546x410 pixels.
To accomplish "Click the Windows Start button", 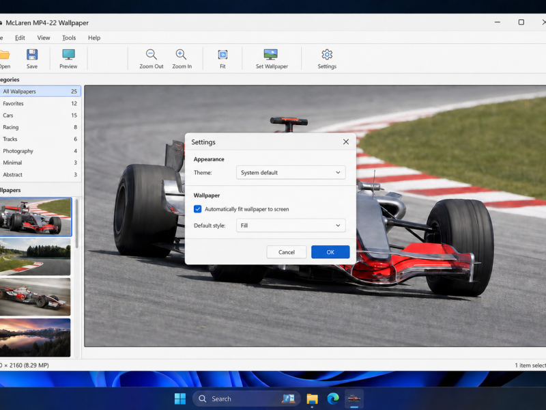I will tap(180, 398).
